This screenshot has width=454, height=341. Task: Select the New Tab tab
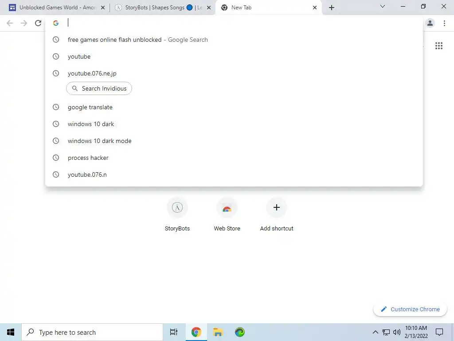pyautogui.click(x=269, y=8)
